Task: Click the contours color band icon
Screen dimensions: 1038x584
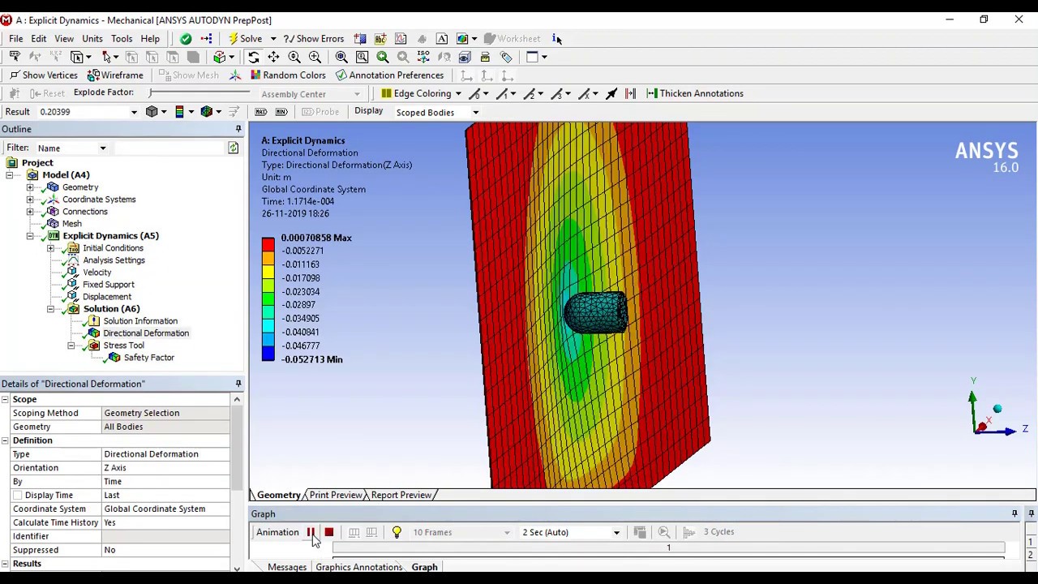Action: (x=179, y=112)
